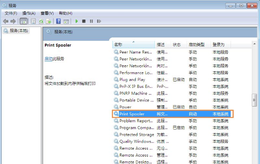Select the PnP-X IP Bus En... service

point(172,87)
